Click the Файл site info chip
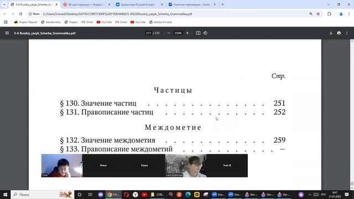 click(x=34, y=14)
